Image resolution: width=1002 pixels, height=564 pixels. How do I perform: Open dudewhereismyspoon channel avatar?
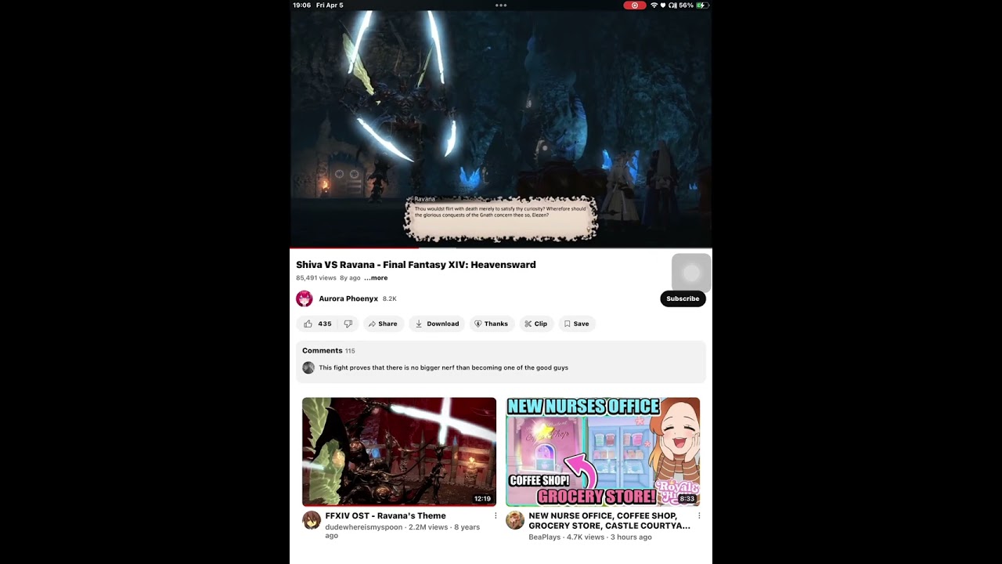[312, 520]
